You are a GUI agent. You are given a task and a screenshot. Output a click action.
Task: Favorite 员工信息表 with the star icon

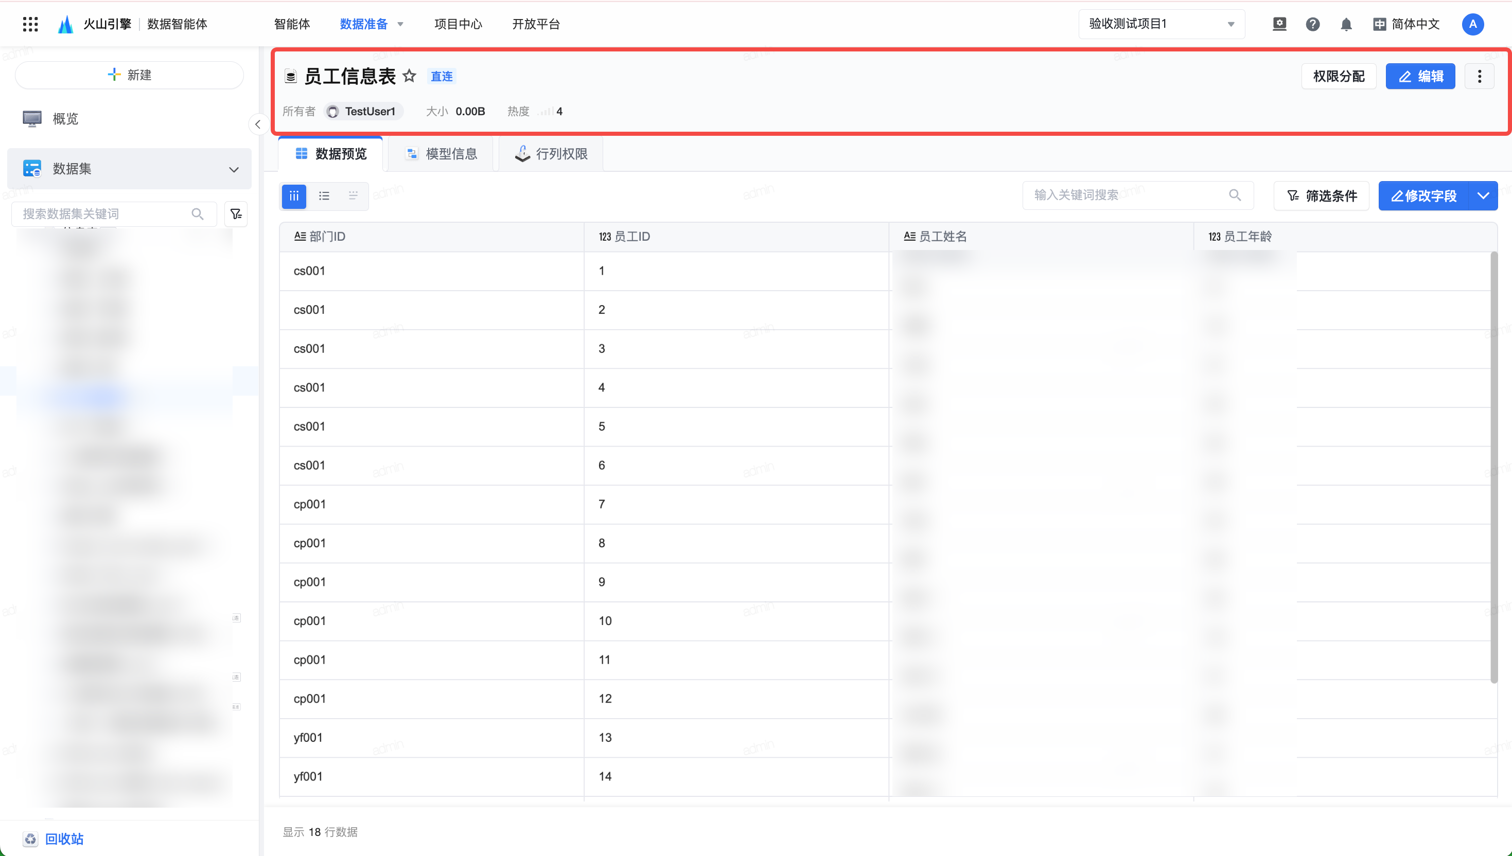409,76
